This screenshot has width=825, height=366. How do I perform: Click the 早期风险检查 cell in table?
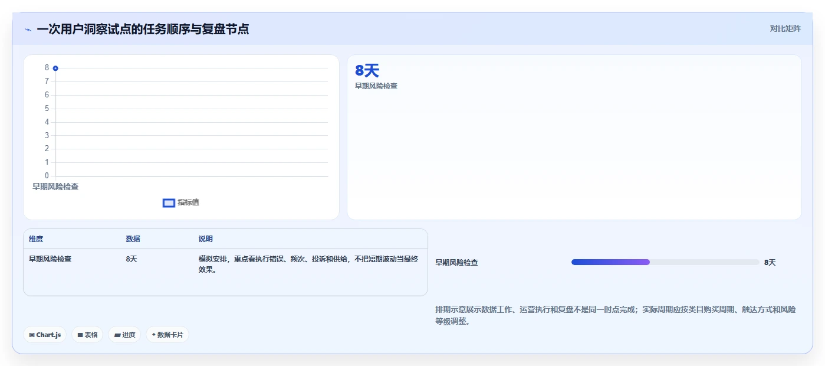click(50, 259)
